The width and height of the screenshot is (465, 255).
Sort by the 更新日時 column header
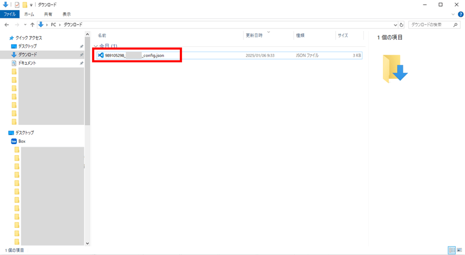254,35
